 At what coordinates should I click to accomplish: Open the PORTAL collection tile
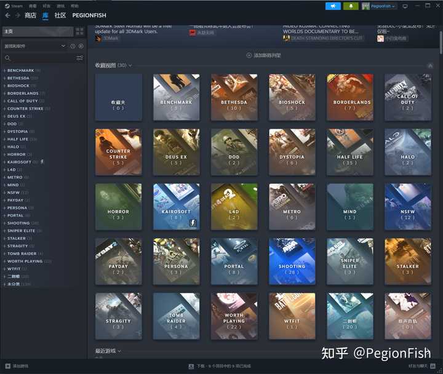click(x=234, y=261)
